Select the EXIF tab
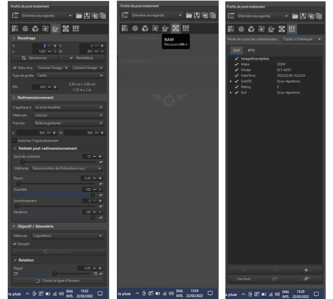333x299 pixels. (236, 50)
